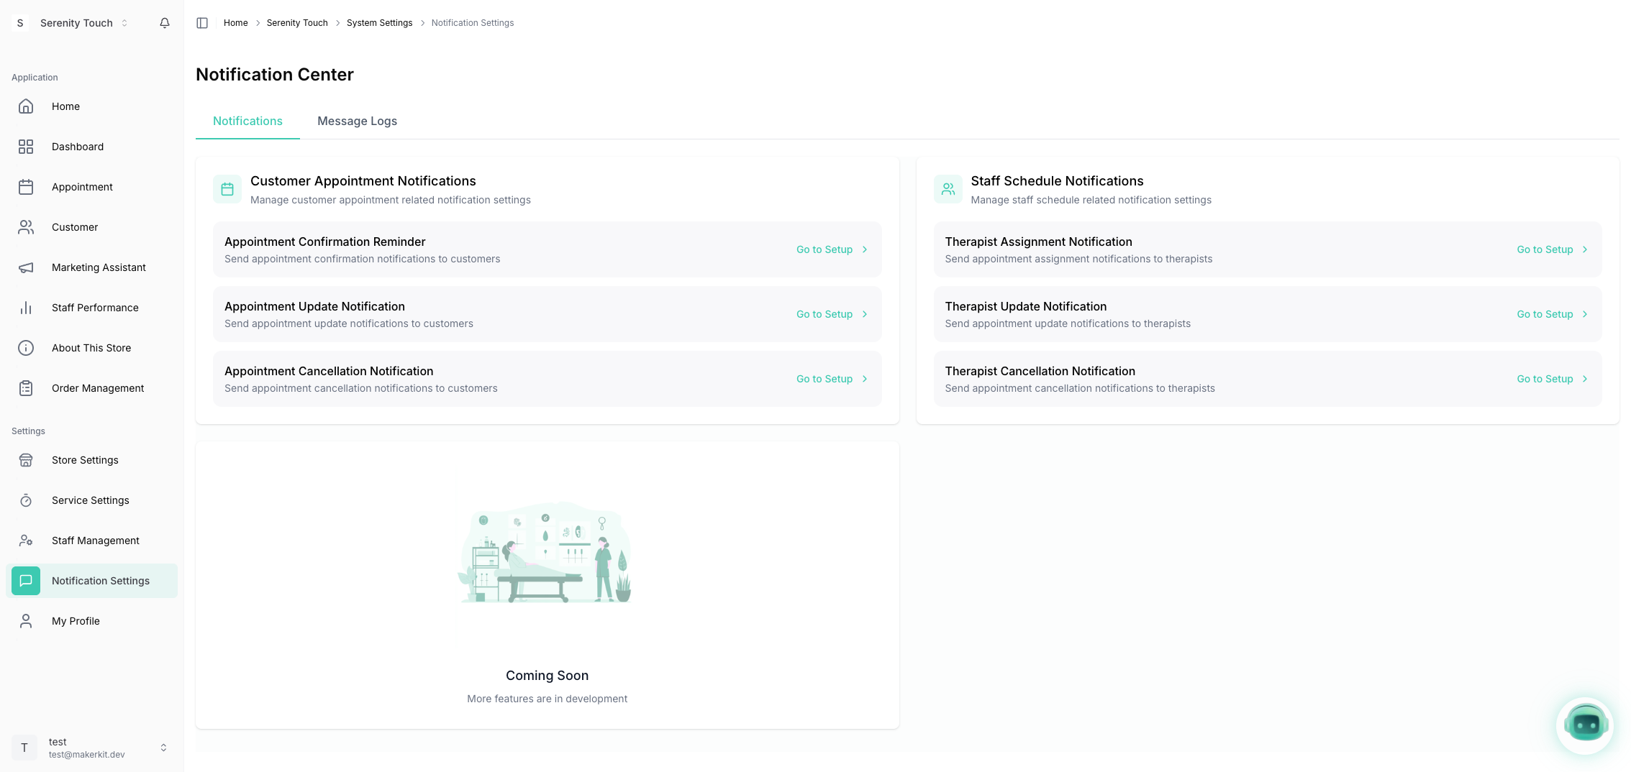Screen dimensions: 1631x772
Task: Open Store Settings in the sidebar
Action: pyautogui.click(x=85, y=460)
